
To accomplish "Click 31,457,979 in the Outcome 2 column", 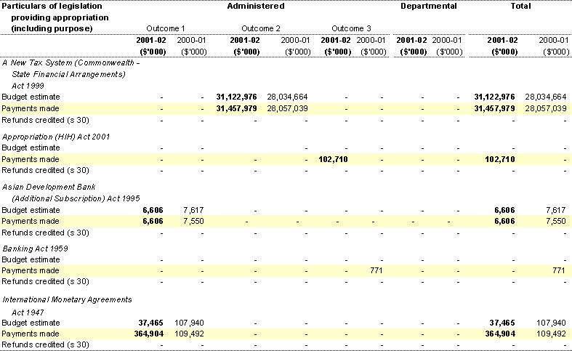I will [x=236, y=108].
